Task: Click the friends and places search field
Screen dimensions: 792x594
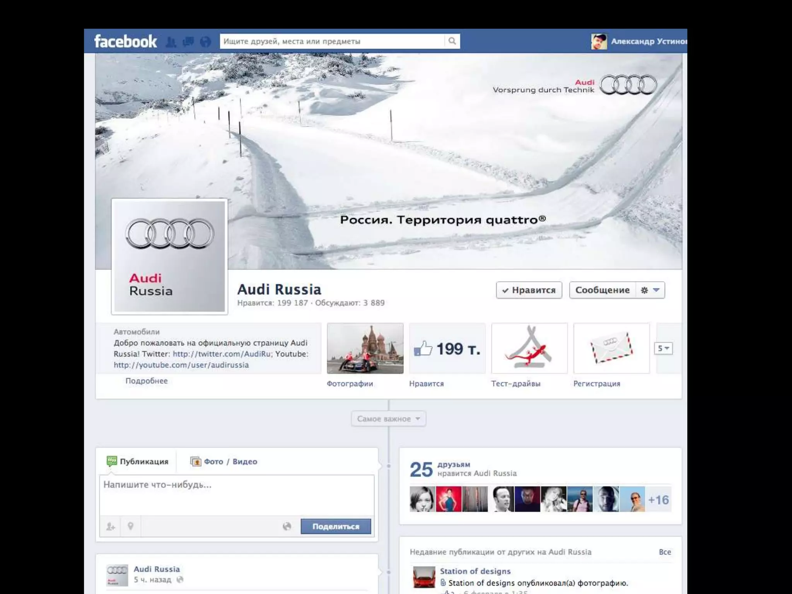Action: pos(332,41)
